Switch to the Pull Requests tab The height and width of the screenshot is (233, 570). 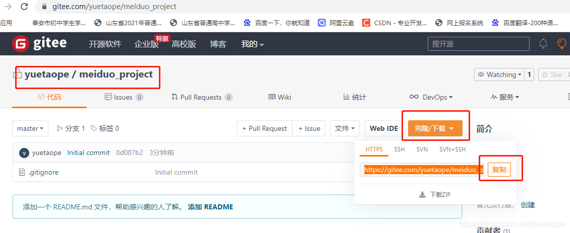point(202,97)
